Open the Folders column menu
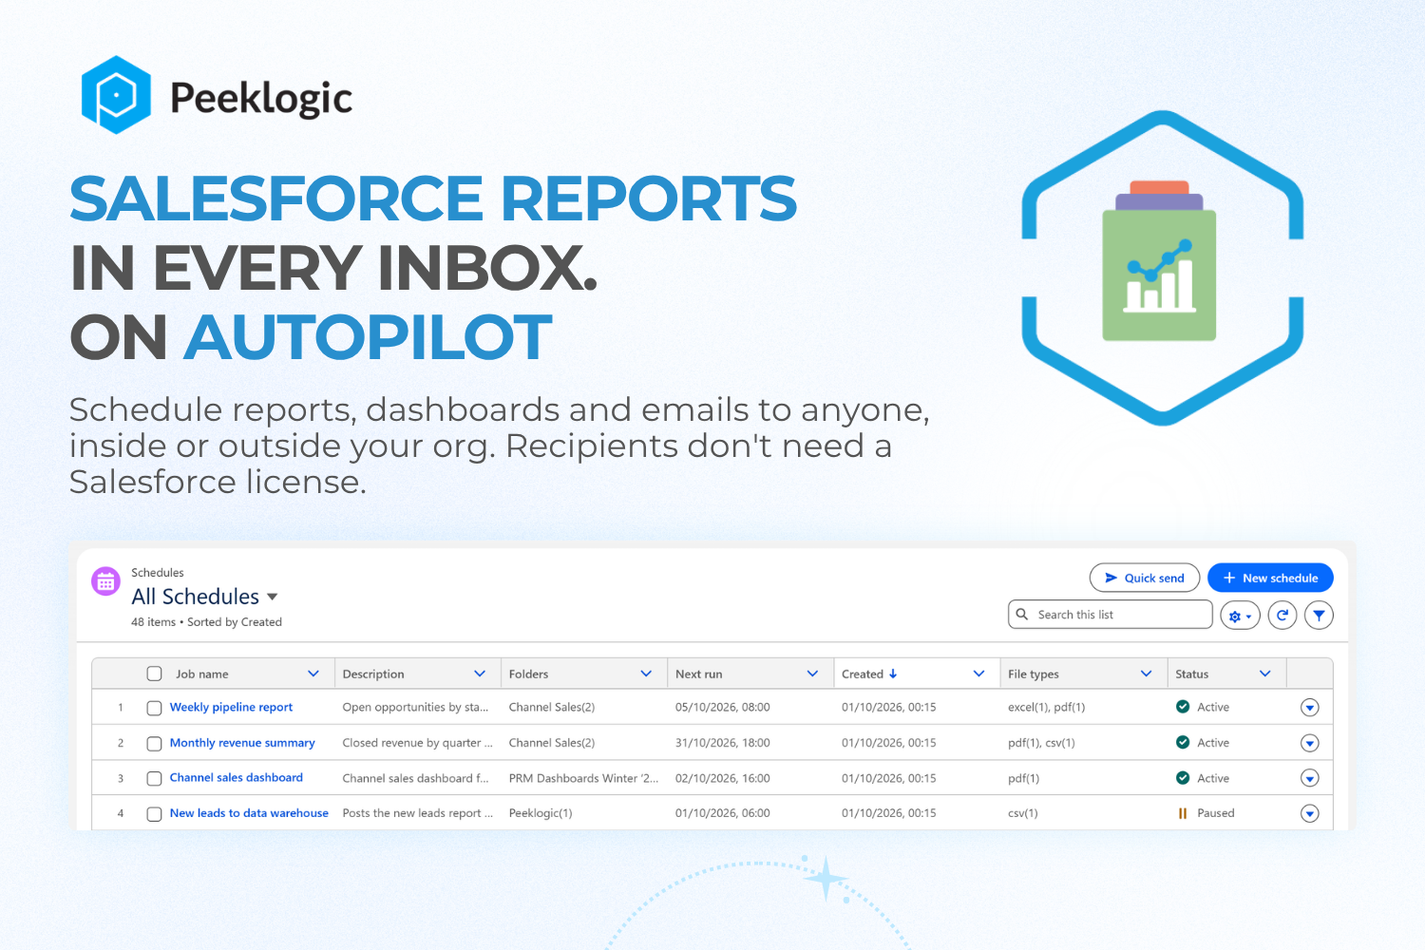 (x=646, y=674)
